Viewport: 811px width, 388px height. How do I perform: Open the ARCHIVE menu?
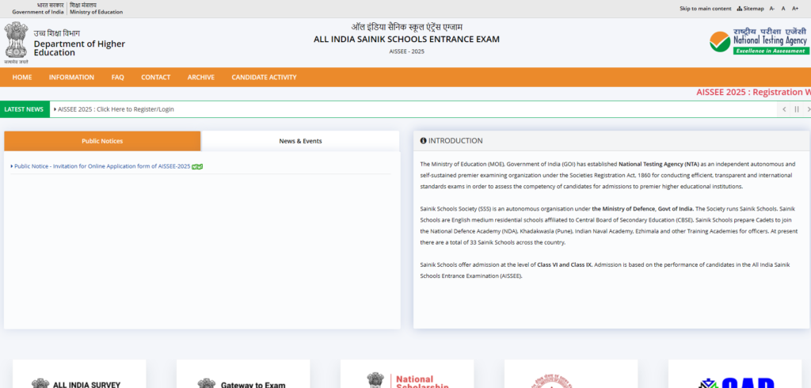(x=200, y=77)
